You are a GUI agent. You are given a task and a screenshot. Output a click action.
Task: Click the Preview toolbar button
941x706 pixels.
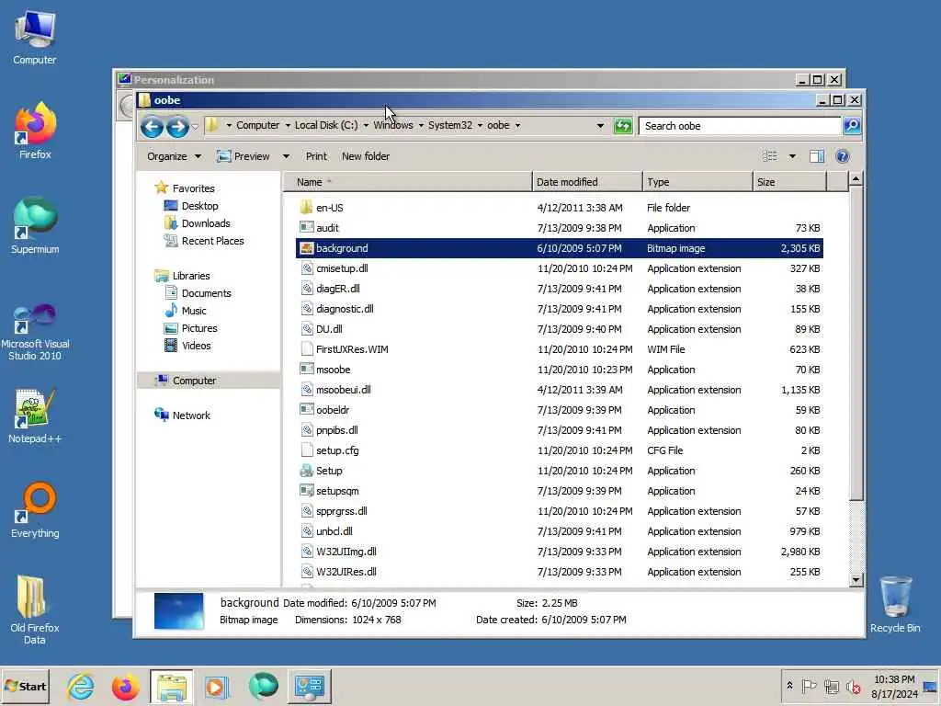click(243, 156)
